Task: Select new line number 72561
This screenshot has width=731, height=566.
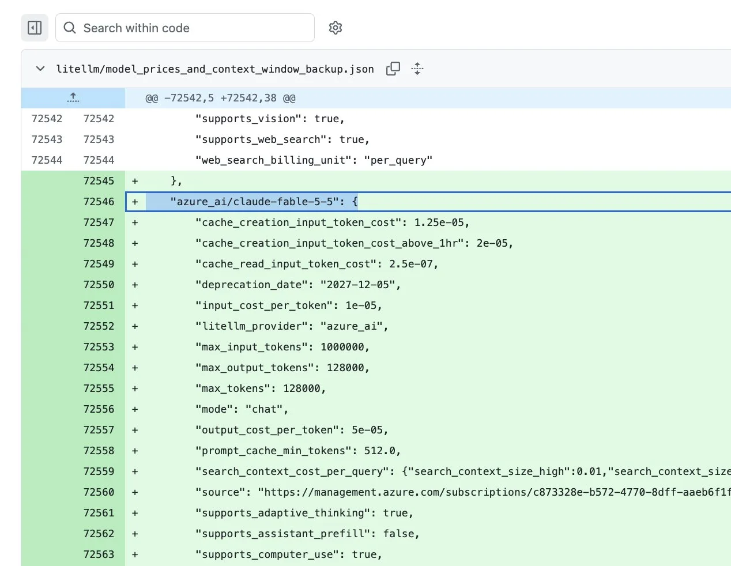Action: (99, 513)
